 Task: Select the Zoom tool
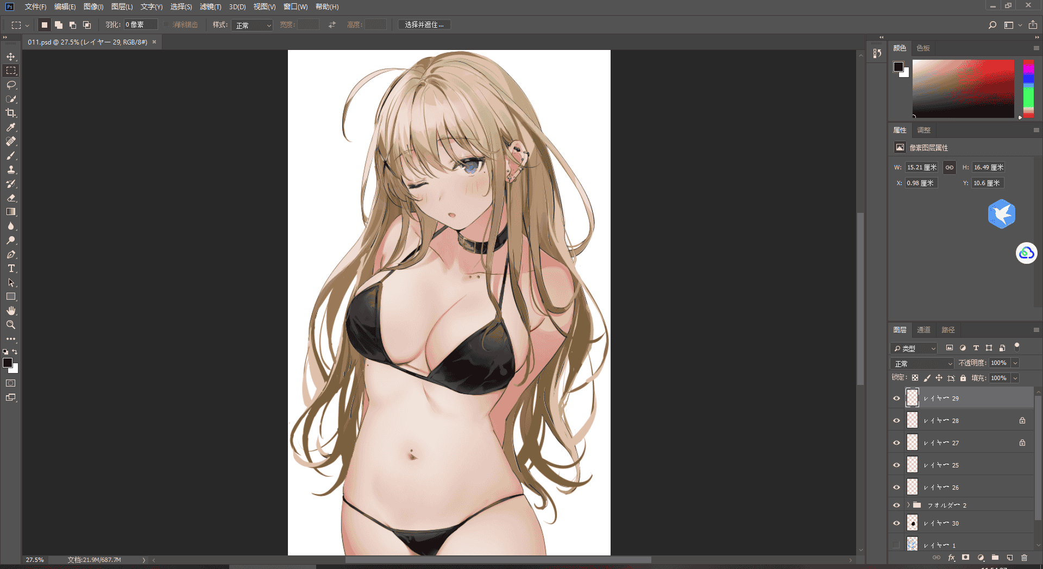pos(11,325)
